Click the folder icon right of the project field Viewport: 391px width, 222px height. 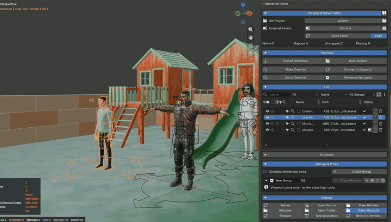tap(384, 21)
